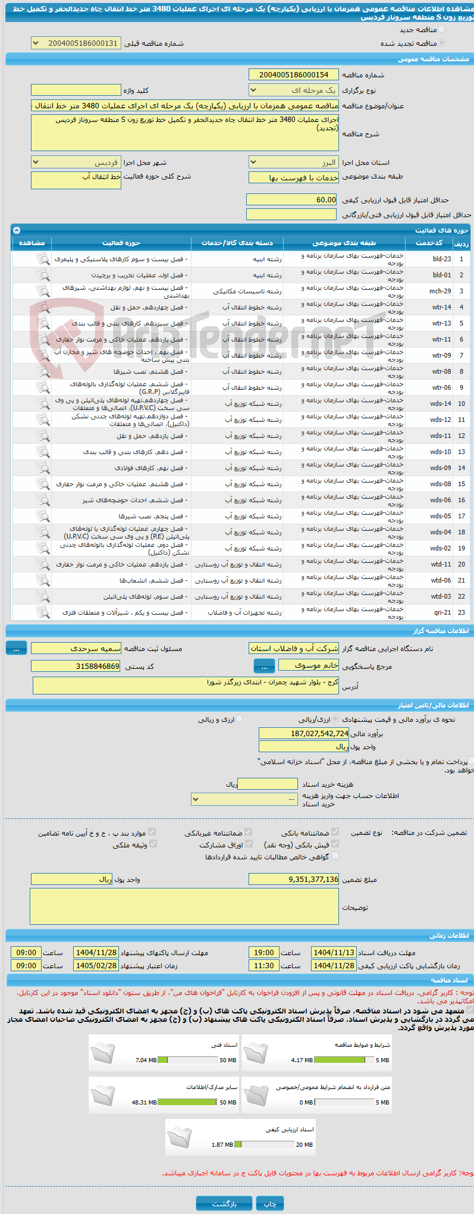Open the view icon for row wds-10
474x1214 pixels.
tap(42, 452)
